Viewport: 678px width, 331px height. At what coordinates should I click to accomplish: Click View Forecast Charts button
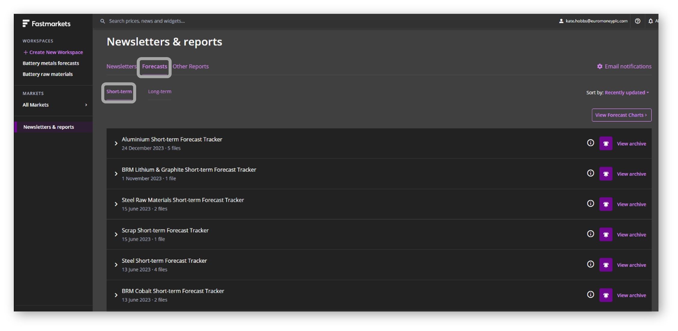point(621,115)
